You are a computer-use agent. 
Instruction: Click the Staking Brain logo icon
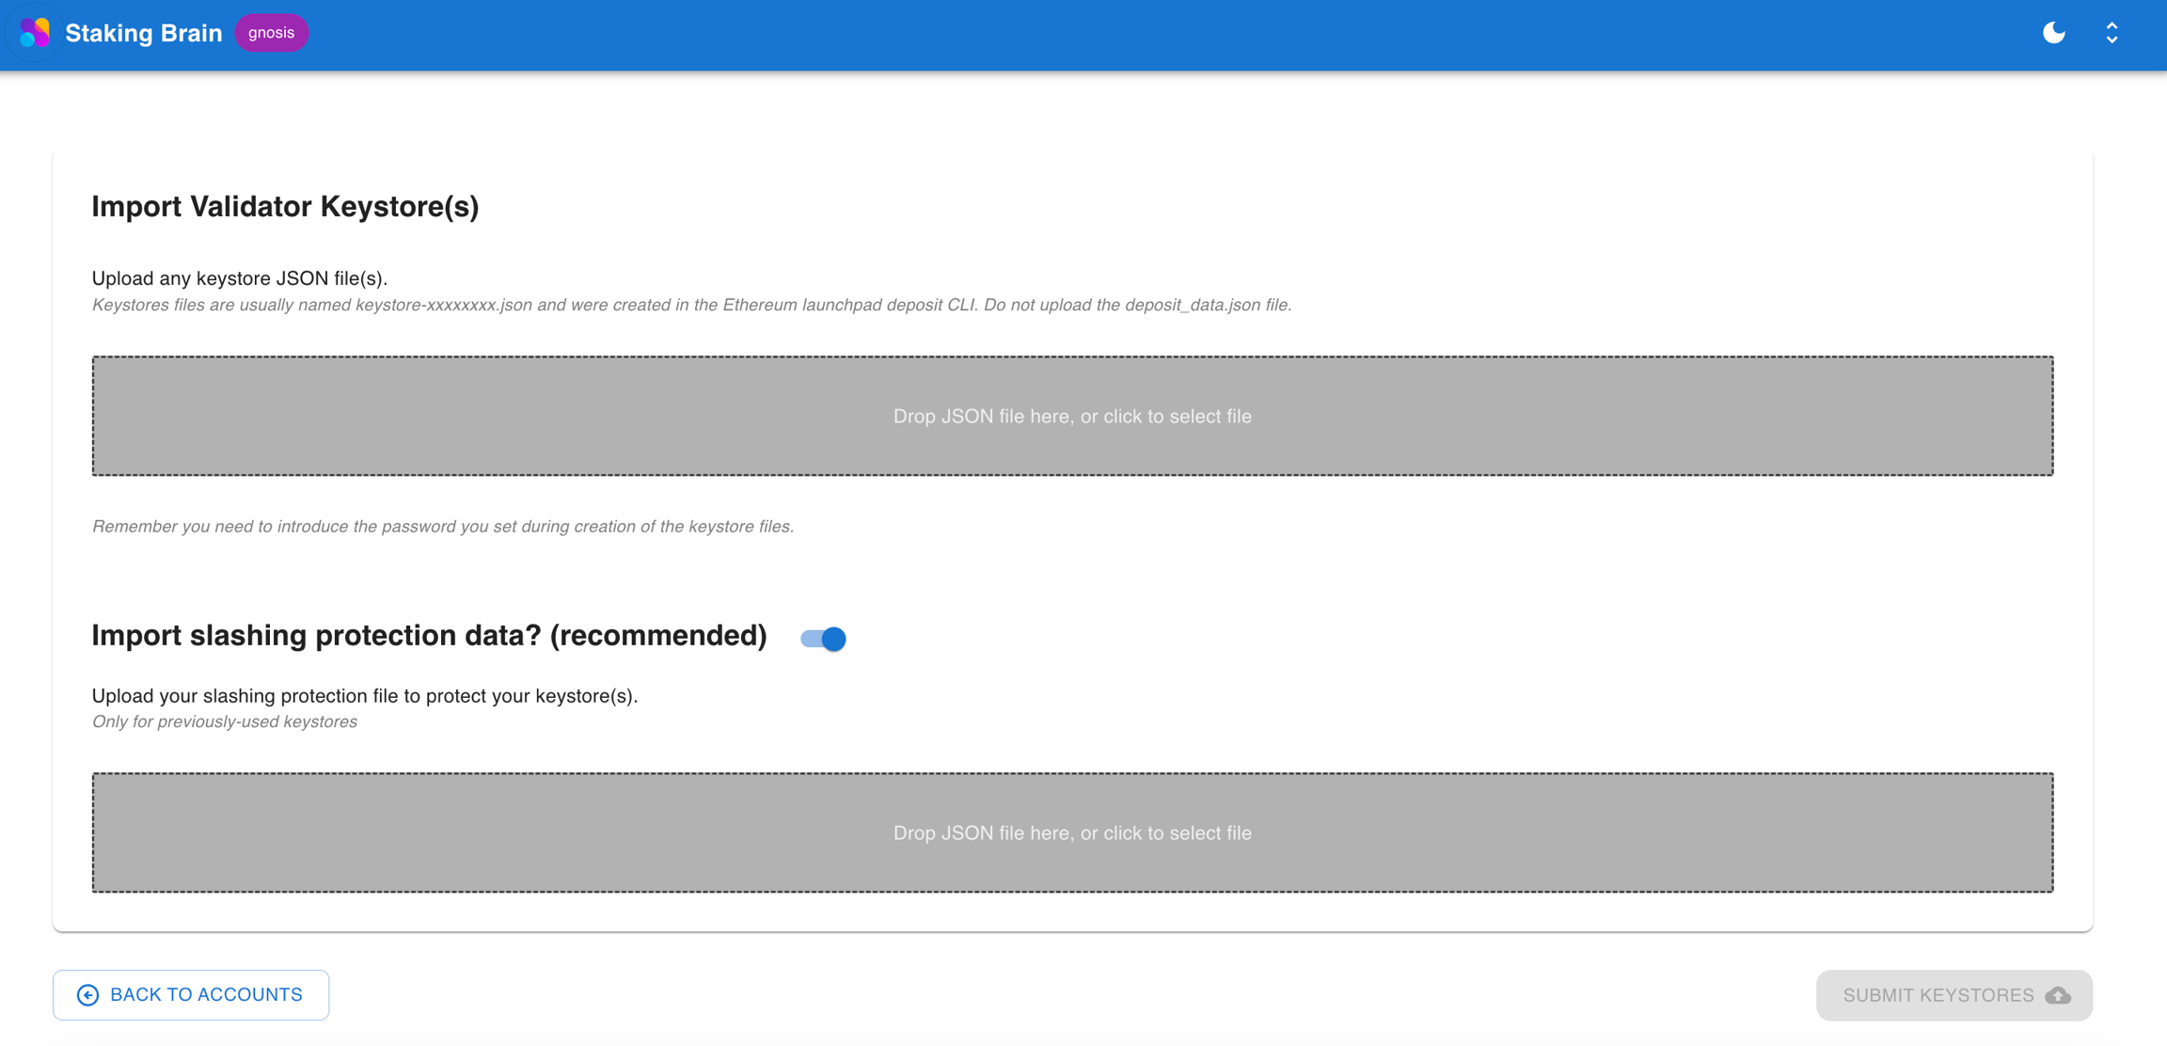35,33
